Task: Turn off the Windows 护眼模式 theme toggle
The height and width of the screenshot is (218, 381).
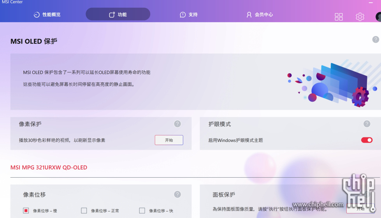Action: (367, 140)
